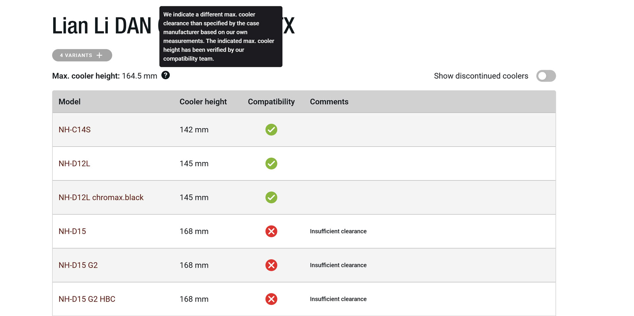Click the green checkmark for NH-D12L

pyautogui.click(x=271, y=164)
